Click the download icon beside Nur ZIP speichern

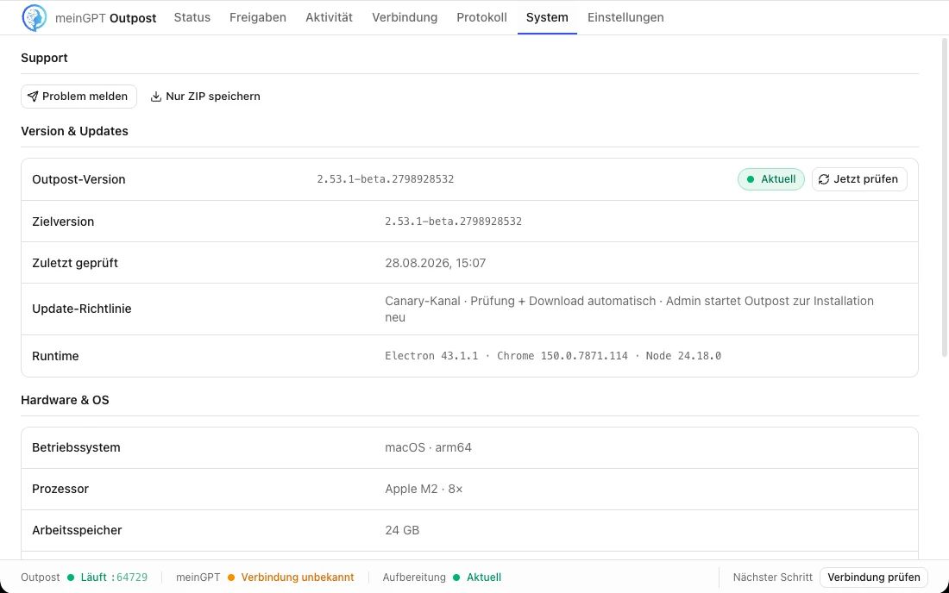pyautogui.click(x=156, y=97)
